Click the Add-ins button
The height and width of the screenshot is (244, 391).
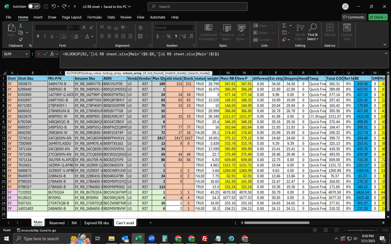(330, 30)
